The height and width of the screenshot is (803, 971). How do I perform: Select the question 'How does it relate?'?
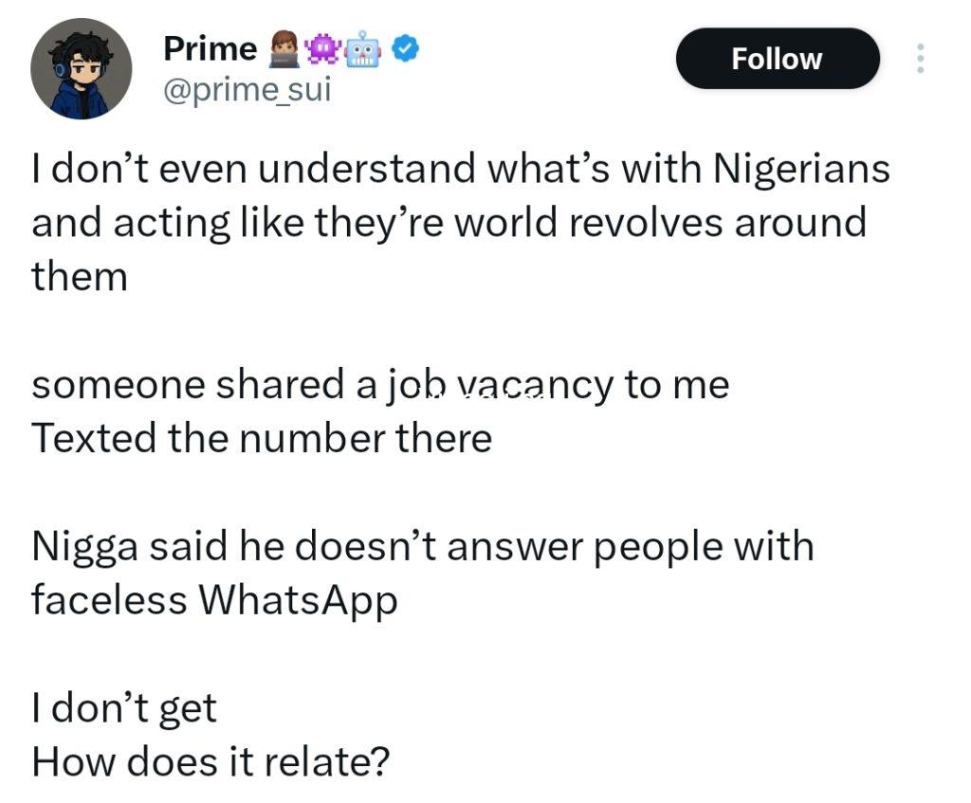click(211, 761)
